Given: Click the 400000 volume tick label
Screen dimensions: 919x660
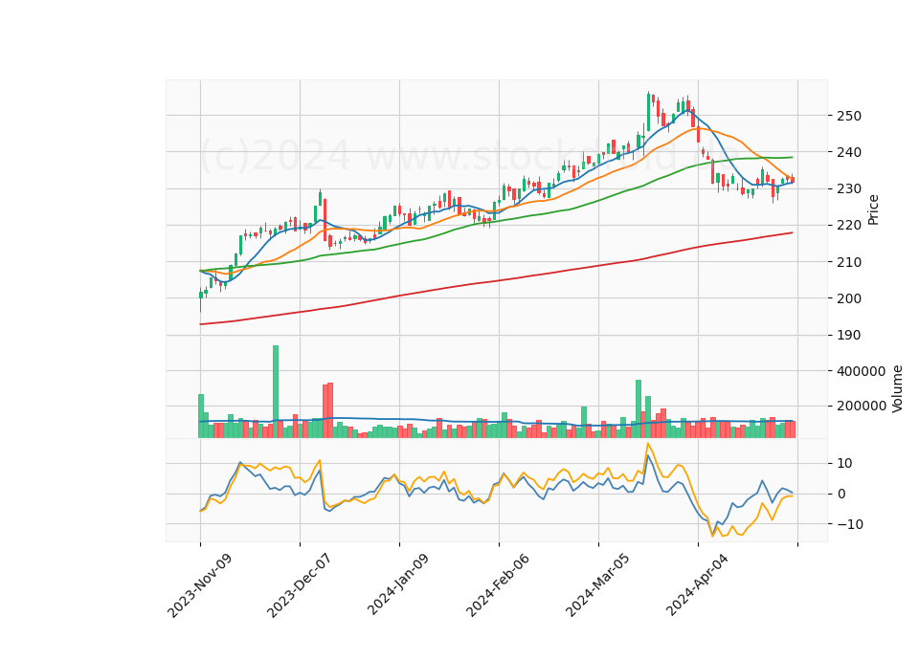Looking at the screenshot, I should (x=862, y=371).
